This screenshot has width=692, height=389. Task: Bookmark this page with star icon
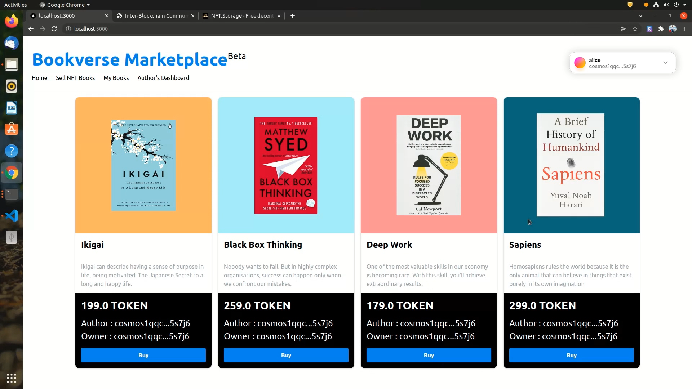pos(635,29)
